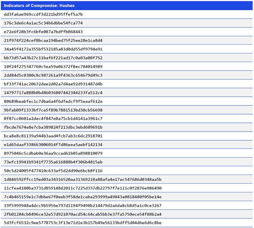Select hash starting with 80689beabfec1c7d
This screenshot has height=228, width=254.
coord(53,101)
